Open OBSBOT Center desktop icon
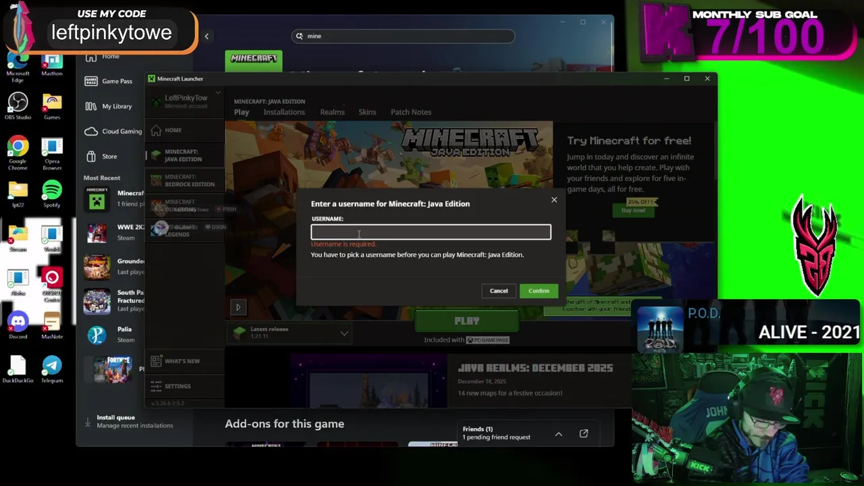Screen dimensions: 864x486 pyautogui.click(x=52, y=283)
